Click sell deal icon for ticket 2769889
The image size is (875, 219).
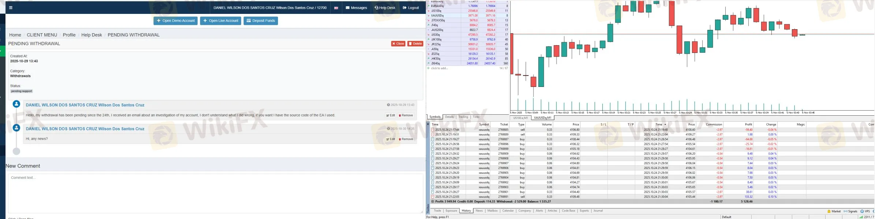tap(433, 135)
